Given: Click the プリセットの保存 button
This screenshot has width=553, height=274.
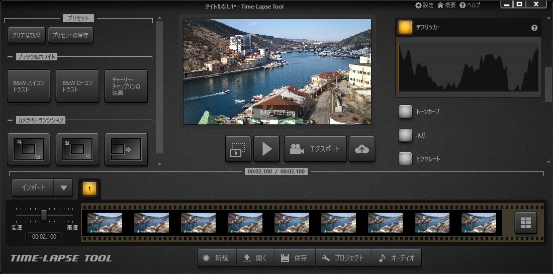Looking at the screenshot, I should pyautogui.click(x=70, y=35).
